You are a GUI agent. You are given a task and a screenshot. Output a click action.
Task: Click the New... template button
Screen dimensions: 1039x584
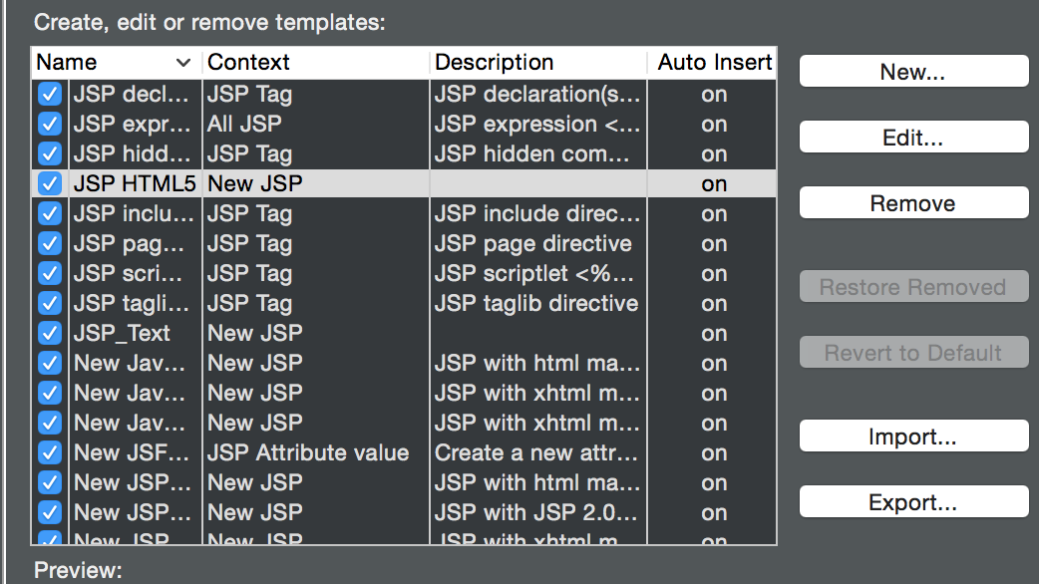point(913,72)
